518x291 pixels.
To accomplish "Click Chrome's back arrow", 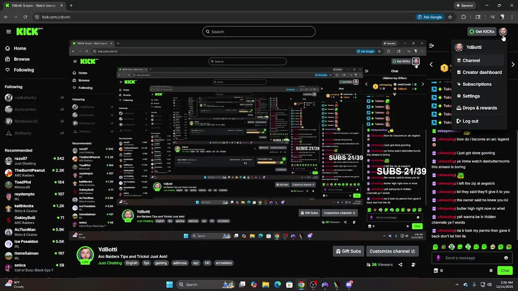I will tap(6, 17).
